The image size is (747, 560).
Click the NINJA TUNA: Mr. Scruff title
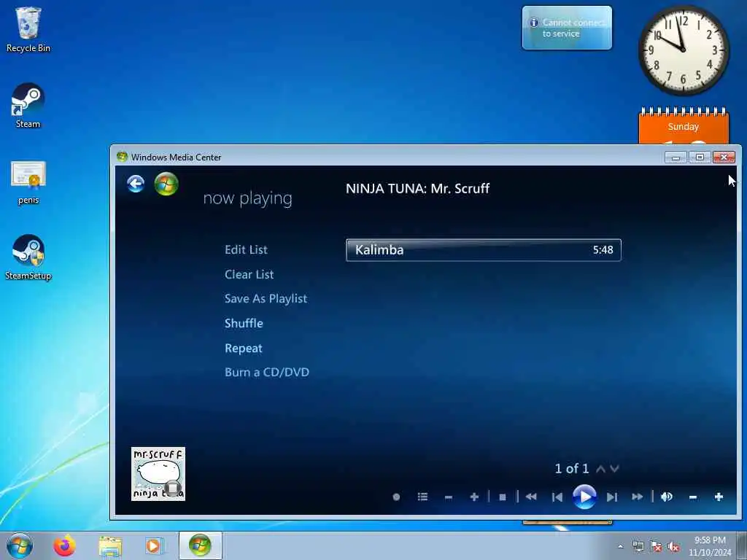pos(418,189)
